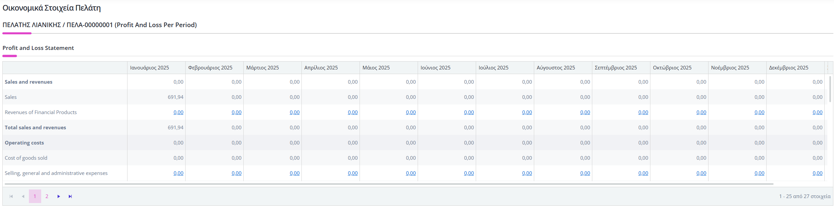The height and width of the screenshot is (206, 834).
Task: Open Selling, general and administrative expenses for Ιανουάριος 2025
Action: [x=178, y=173]
